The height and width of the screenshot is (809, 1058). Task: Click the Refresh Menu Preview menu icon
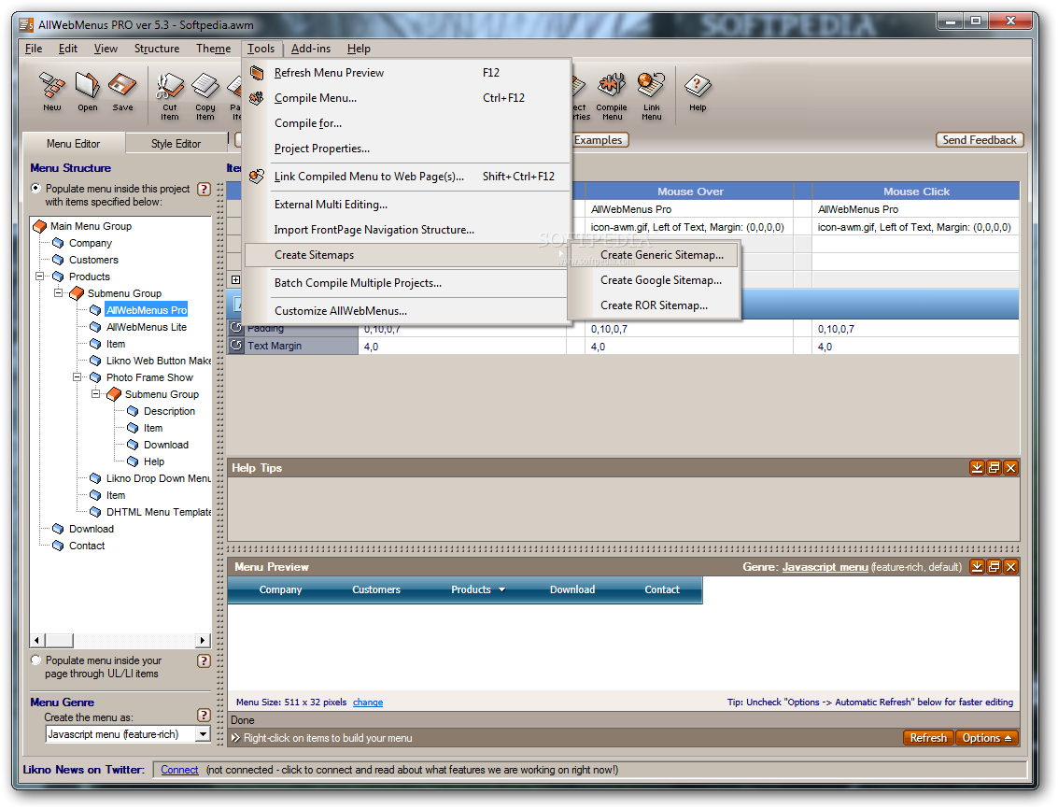pyautogui.click(x=257, y=72)
